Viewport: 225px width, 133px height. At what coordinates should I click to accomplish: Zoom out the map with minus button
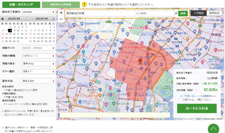click(x=61, y=19)
